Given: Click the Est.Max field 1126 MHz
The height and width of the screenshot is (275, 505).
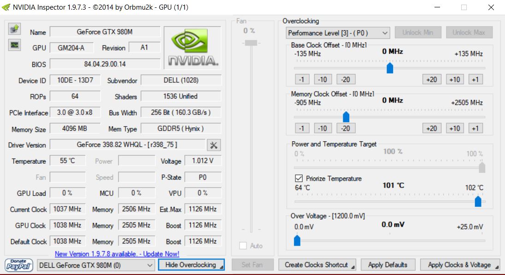Looking at the screenshot, I should [203, 209].
